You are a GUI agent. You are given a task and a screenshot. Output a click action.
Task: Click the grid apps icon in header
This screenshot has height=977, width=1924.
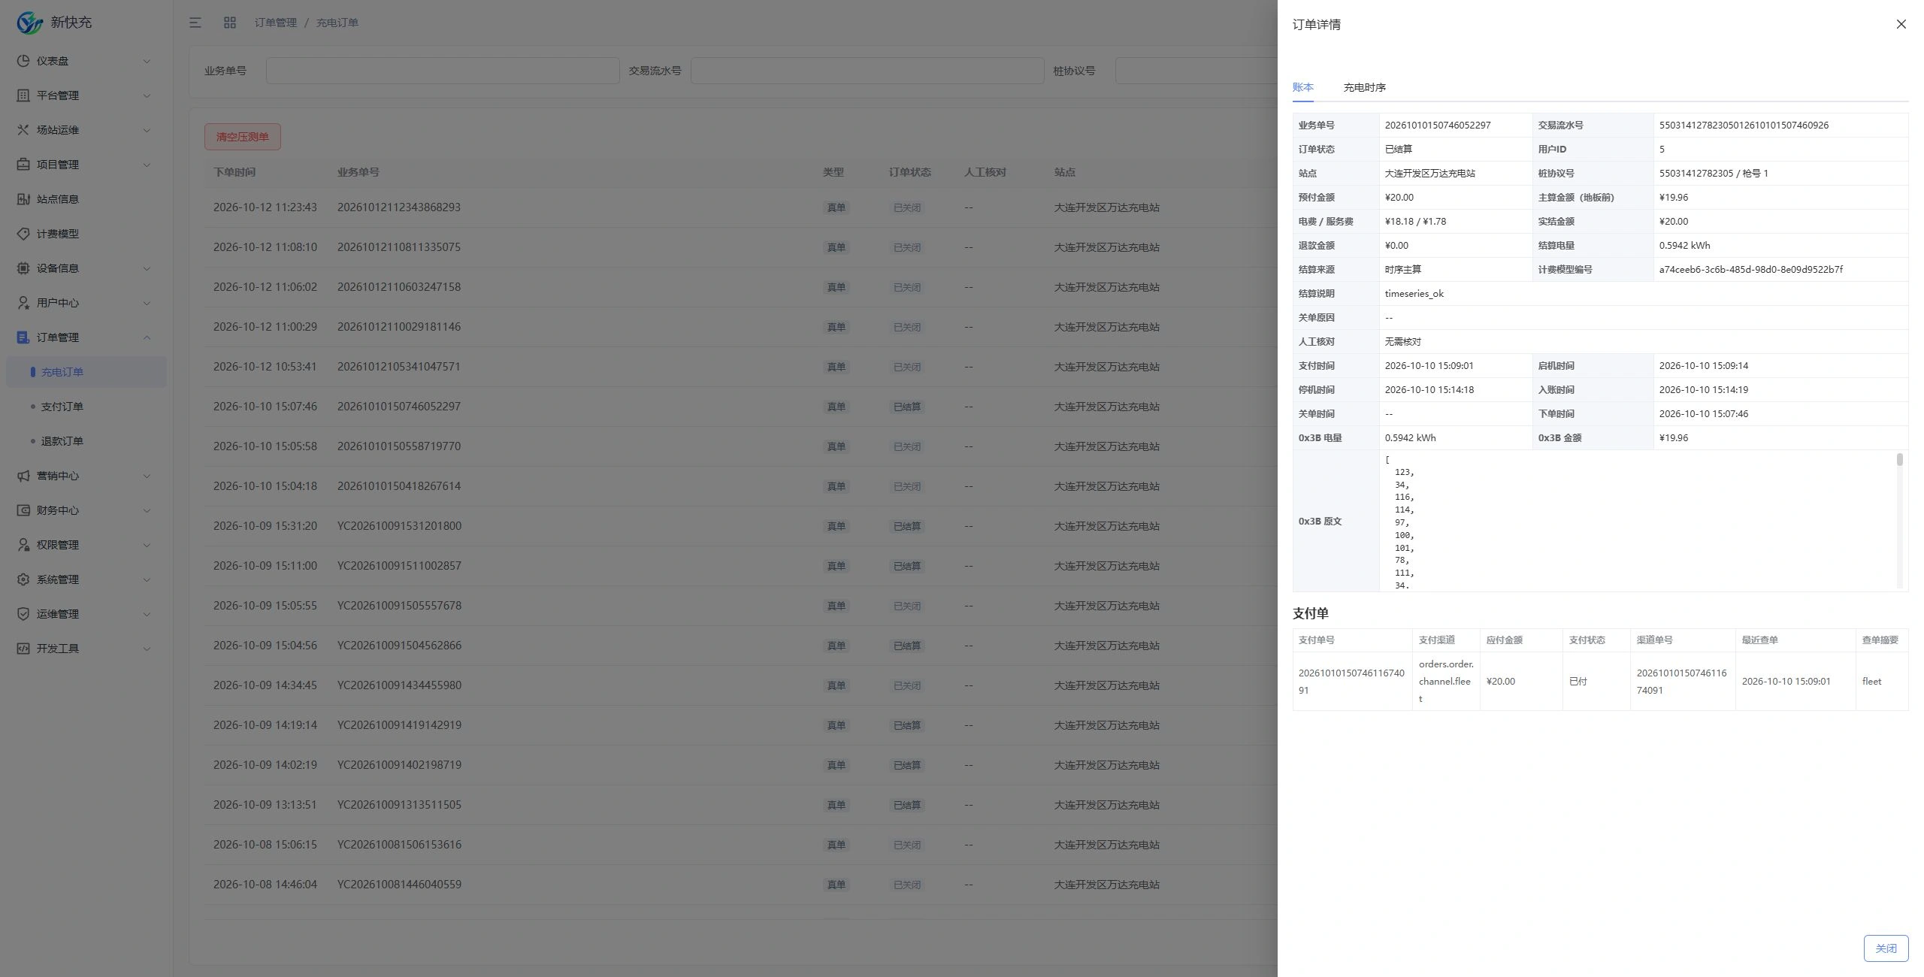pos(230,23)
